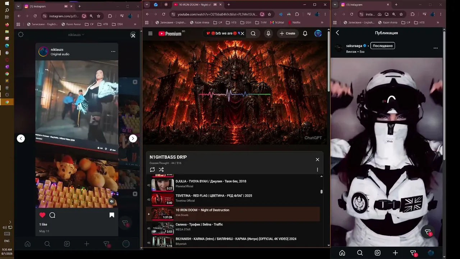Open the tab search dropdown in right Instagram window
460x259 pixels.
pos(335,5)
